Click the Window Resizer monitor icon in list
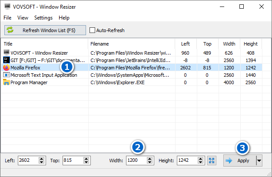This screenshot has width=272, height=177. [7, 52]
